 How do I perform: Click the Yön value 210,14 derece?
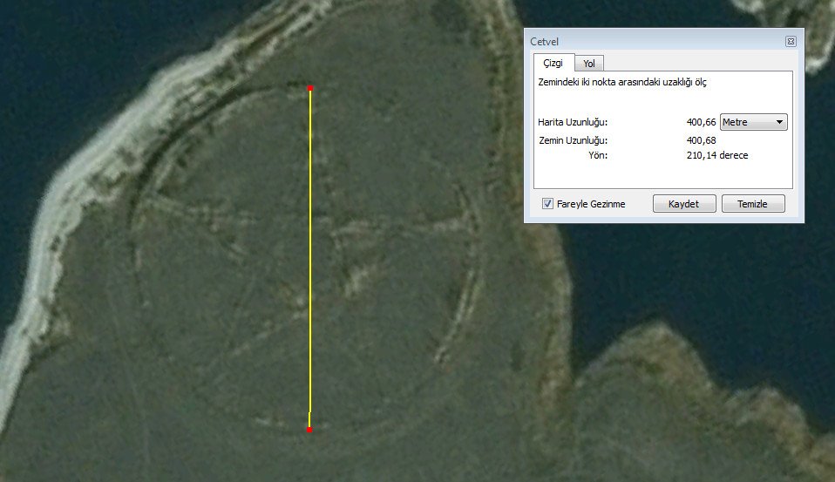point(717,155)
